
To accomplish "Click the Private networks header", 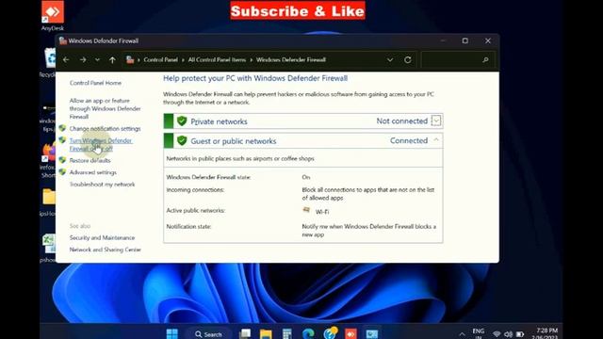I will point(303,121).
